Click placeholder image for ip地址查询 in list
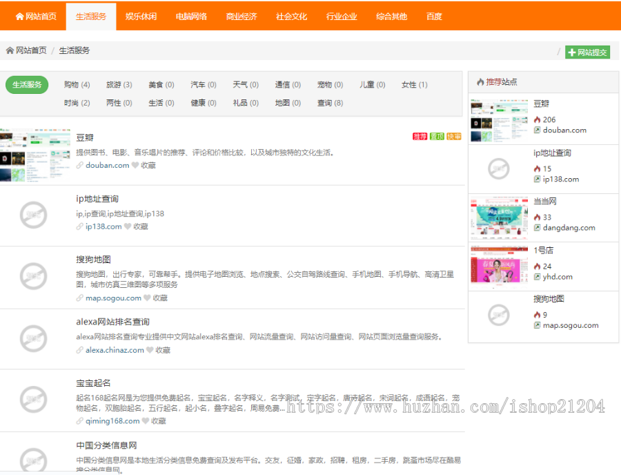This screenshot has height=475, width=621. (x=33, y=215)
